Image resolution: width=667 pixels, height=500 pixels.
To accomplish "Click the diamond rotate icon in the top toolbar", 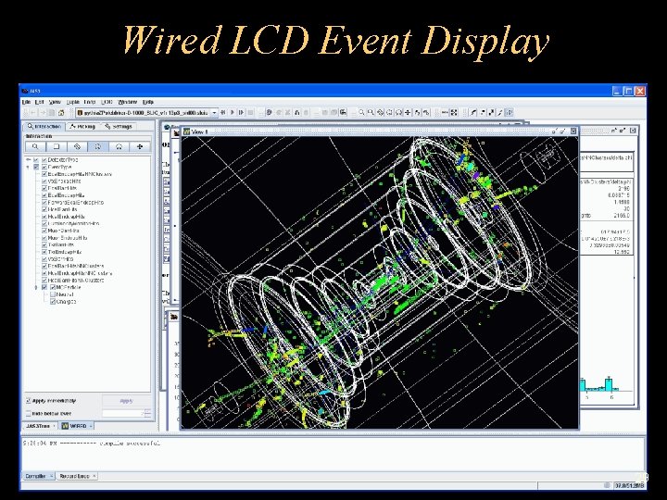I will point(380,112).
